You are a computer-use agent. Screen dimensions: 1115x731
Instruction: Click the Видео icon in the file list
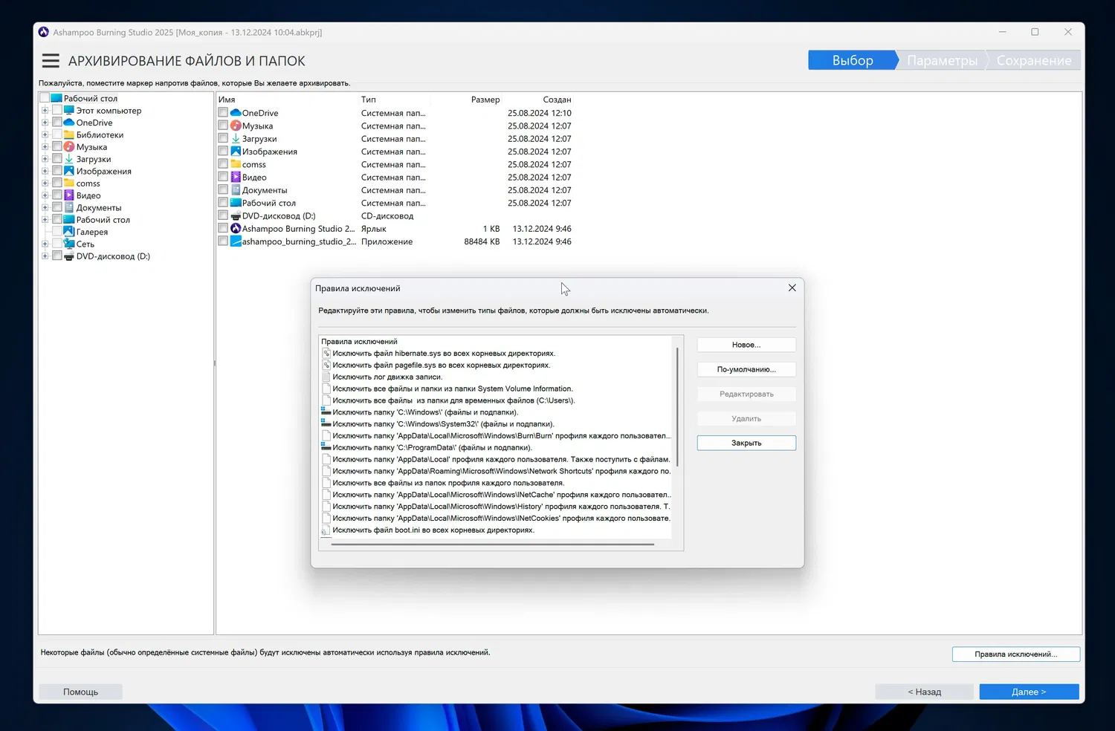coord(236,178)
